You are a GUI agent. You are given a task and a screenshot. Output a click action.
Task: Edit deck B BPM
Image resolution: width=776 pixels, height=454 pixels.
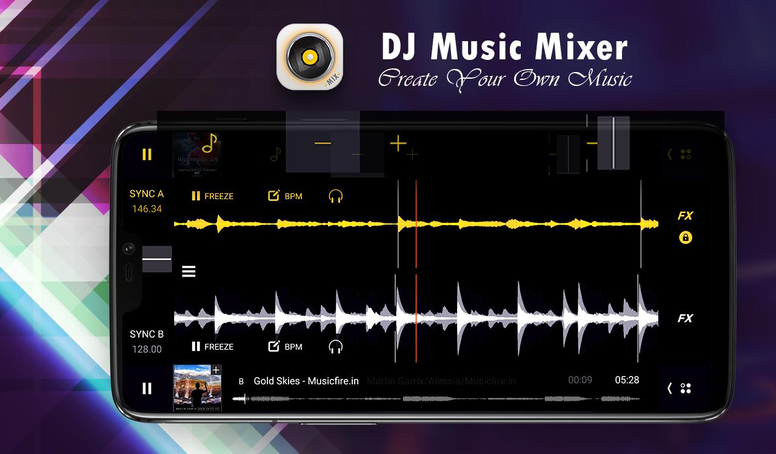[x=285, y=347]
